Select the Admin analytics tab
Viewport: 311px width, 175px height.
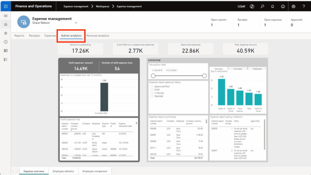pos(71,35)
